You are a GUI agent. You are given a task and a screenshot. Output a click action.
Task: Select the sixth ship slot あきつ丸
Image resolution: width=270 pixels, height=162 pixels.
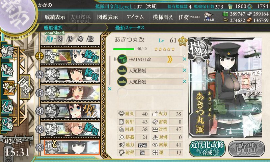[x=72, y=147]
